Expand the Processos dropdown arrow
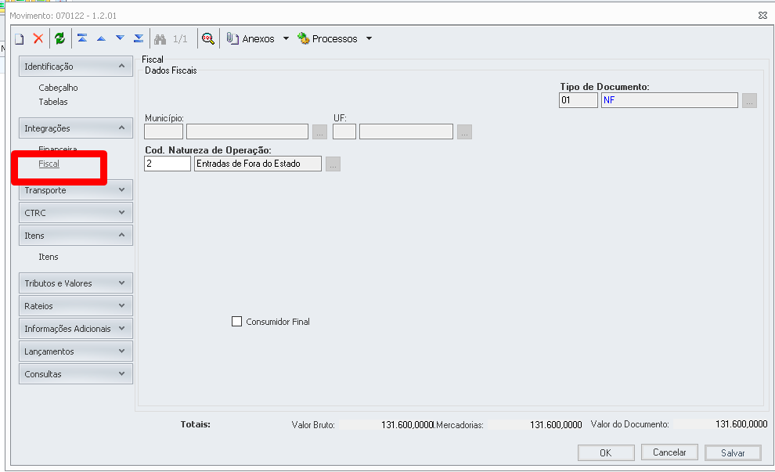 click(369, 38)
